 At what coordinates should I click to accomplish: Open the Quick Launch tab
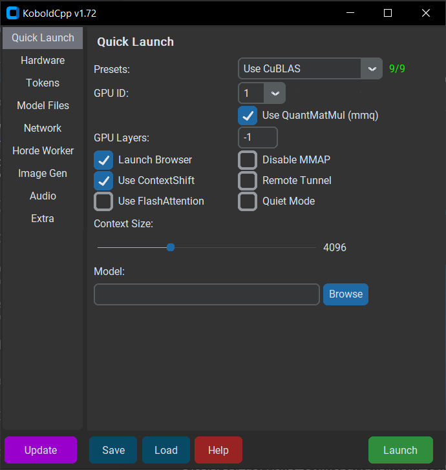click(x=43, y=38)
